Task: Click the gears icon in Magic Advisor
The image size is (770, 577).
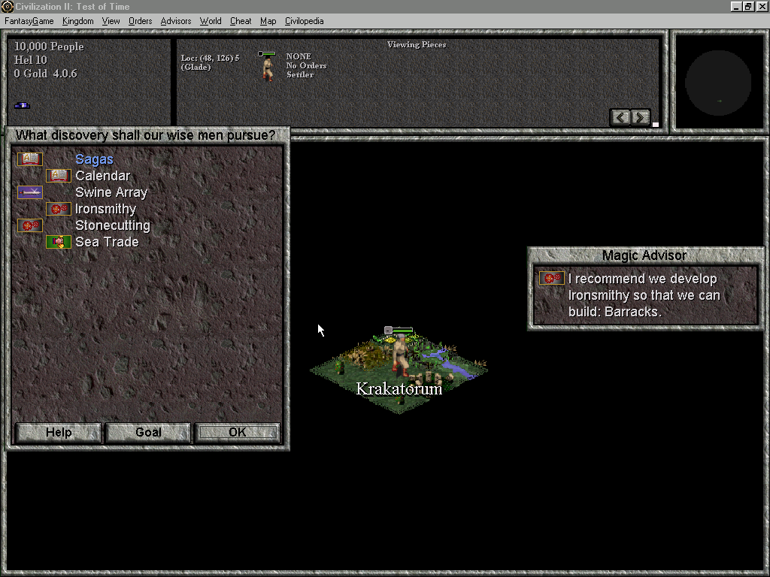Action: (x=551, y=278)
